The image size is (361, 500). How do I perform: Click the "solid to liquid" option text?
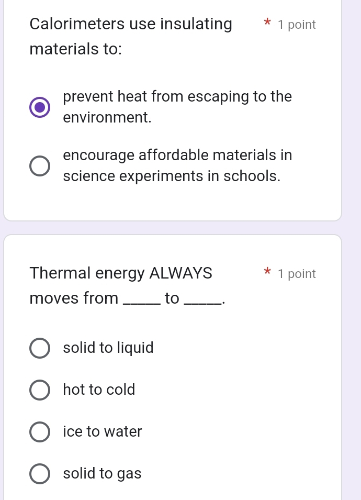pyautogui.click(x=108, y=348)
